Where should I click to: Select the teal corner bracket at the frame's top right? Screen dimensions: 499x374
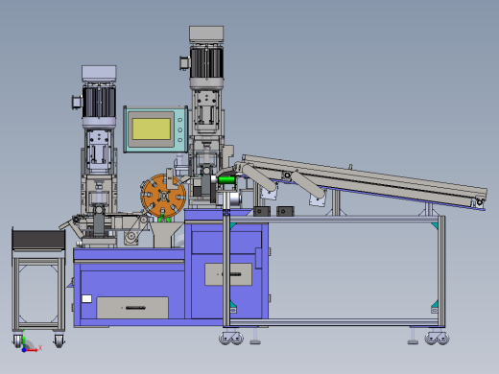coord(435,225)
